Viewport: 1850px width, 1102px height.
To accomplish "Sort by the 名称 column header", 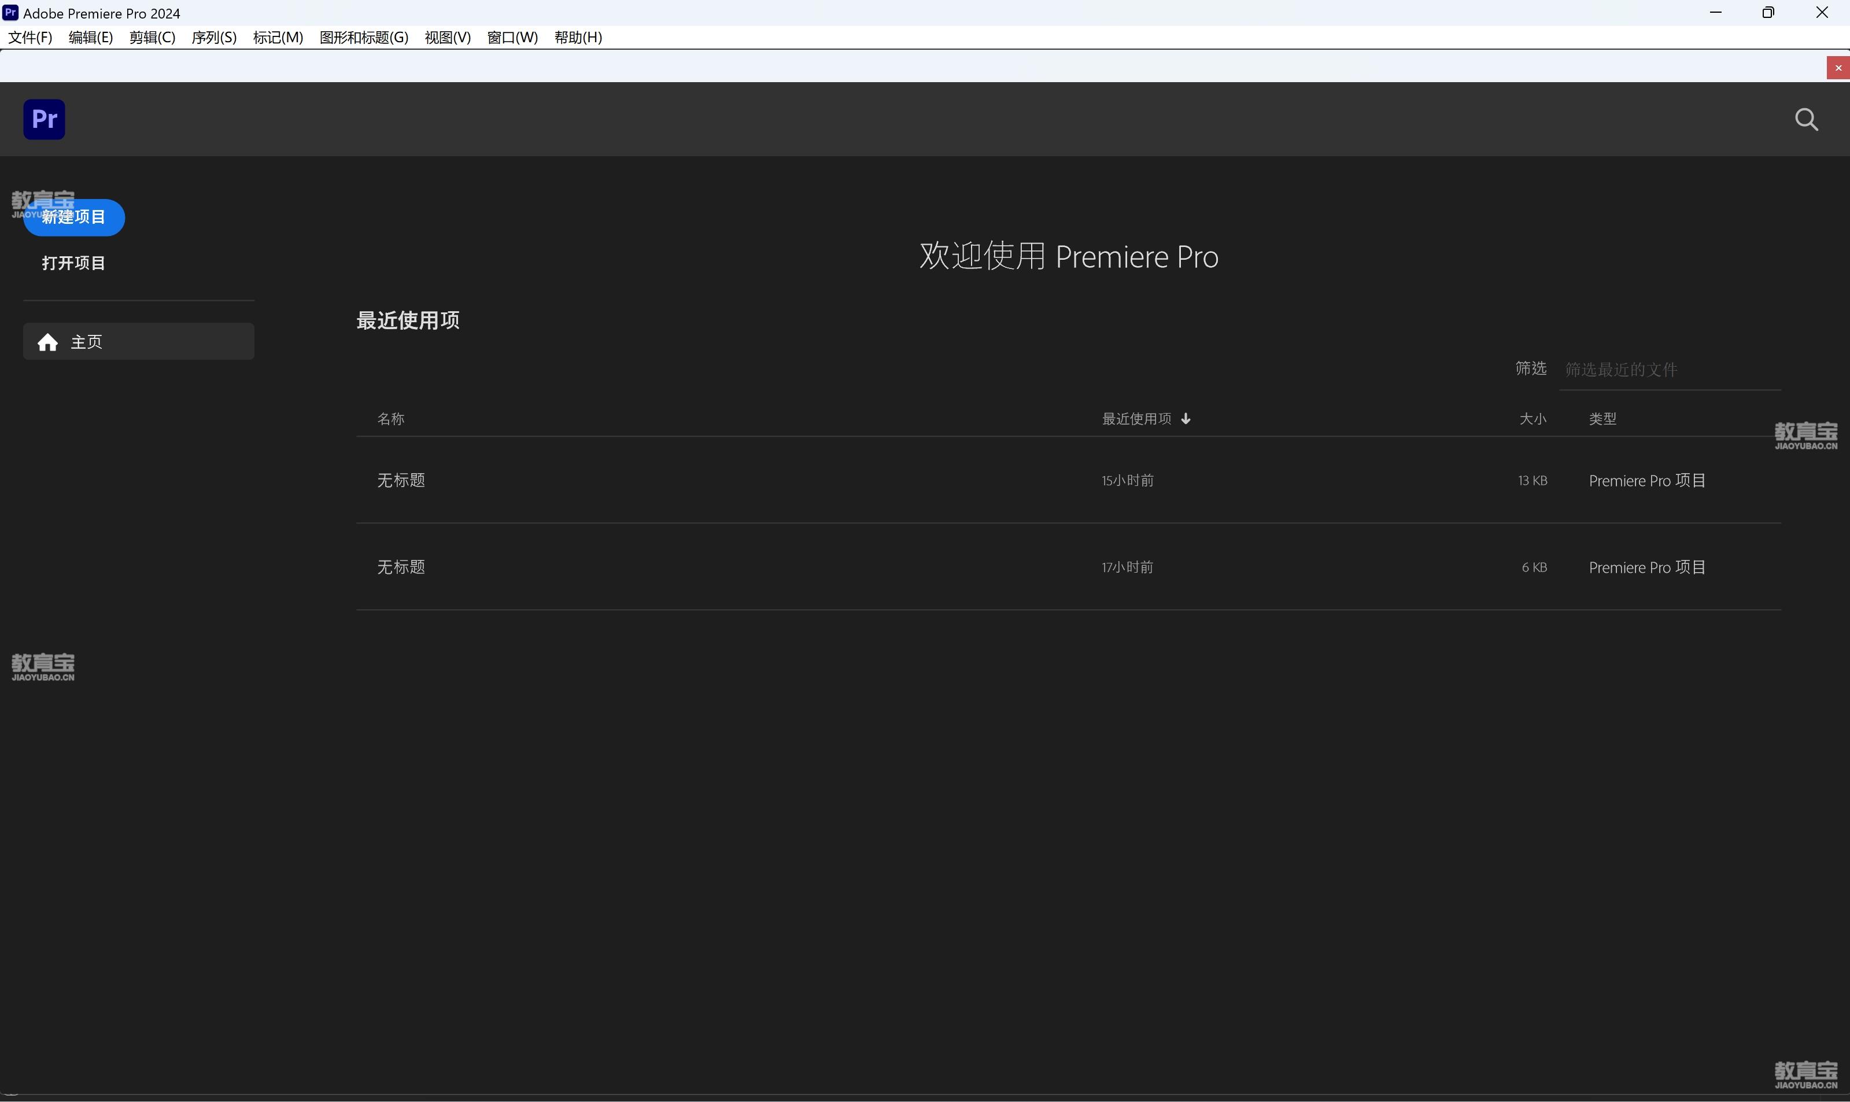I will pyautogui.click(x=390, y=419).
